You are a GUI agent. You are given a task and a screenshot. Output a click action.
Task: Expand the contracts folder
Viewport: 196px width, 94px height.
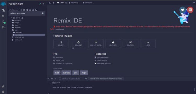click(x=17, y=20)
